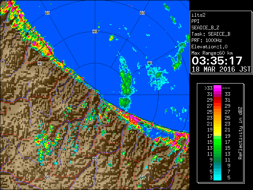Click the 'Max Range:60 km' line

pyautogui.click(x=212, y=53)
